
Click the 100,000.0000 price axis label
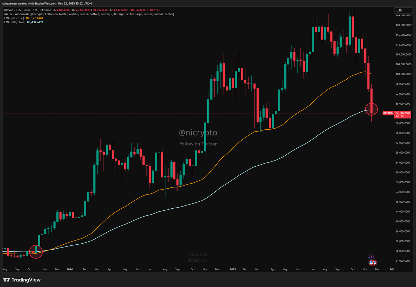coord(403,74)
